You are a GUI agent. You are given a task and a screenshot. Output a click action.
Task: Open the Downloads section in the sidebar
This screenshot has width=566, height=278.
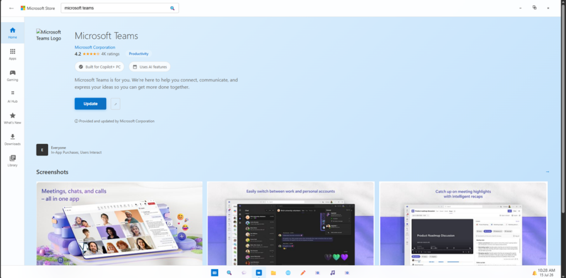pyautogui.click(x=13, y=139)
